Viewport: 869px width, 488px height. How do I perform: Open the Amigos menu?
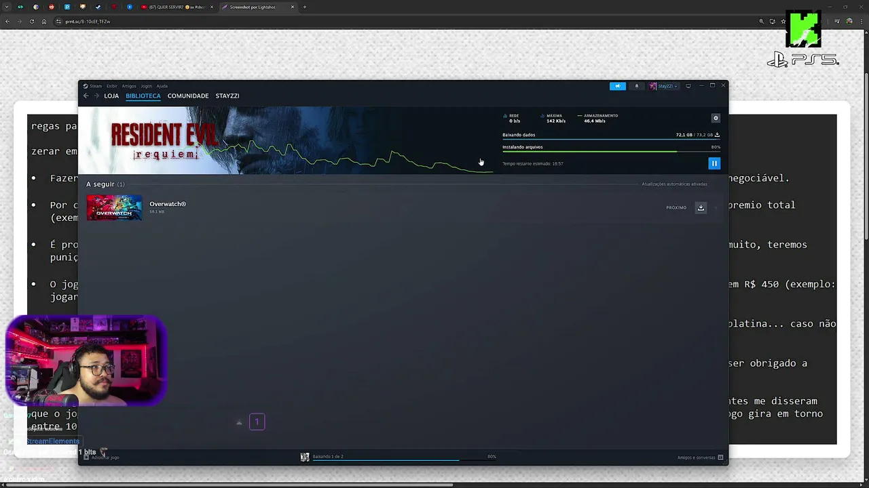coord(129,86)
